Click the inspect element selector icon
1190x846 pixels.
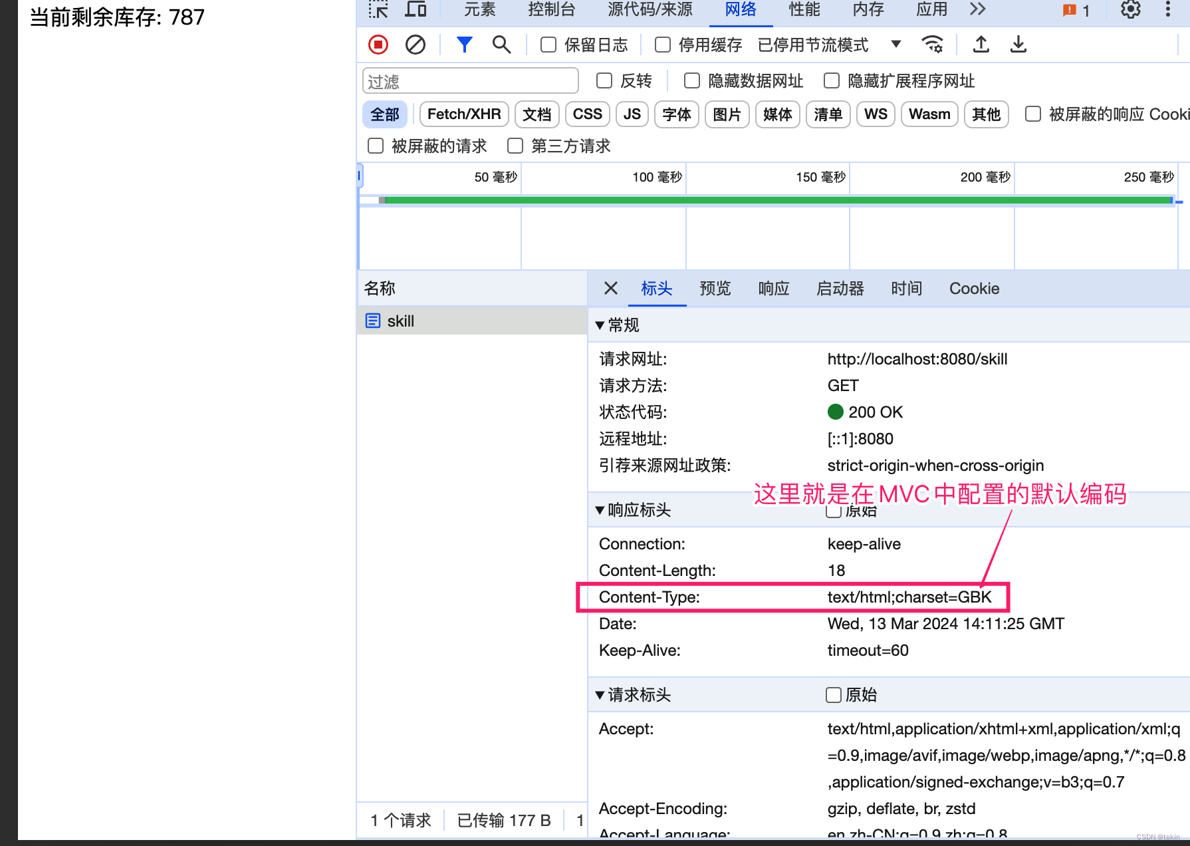coord(378,9)
